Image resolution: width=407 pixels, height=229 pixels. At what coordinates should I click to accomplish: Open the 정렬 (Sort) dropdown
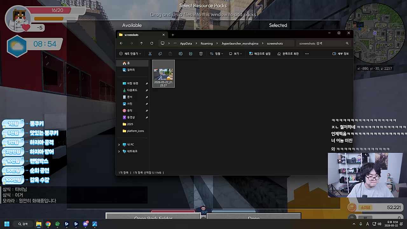(x=217, y=54)
